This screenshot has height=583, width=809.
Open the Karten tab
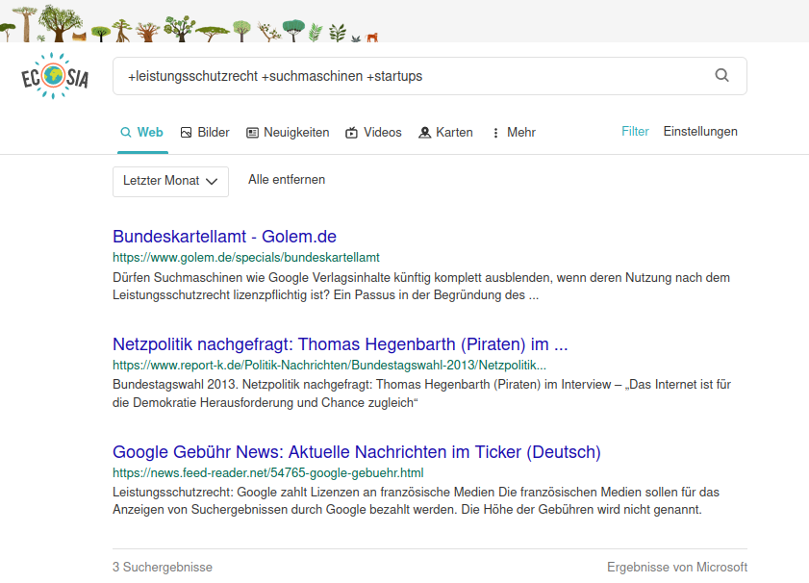[445, 133]
